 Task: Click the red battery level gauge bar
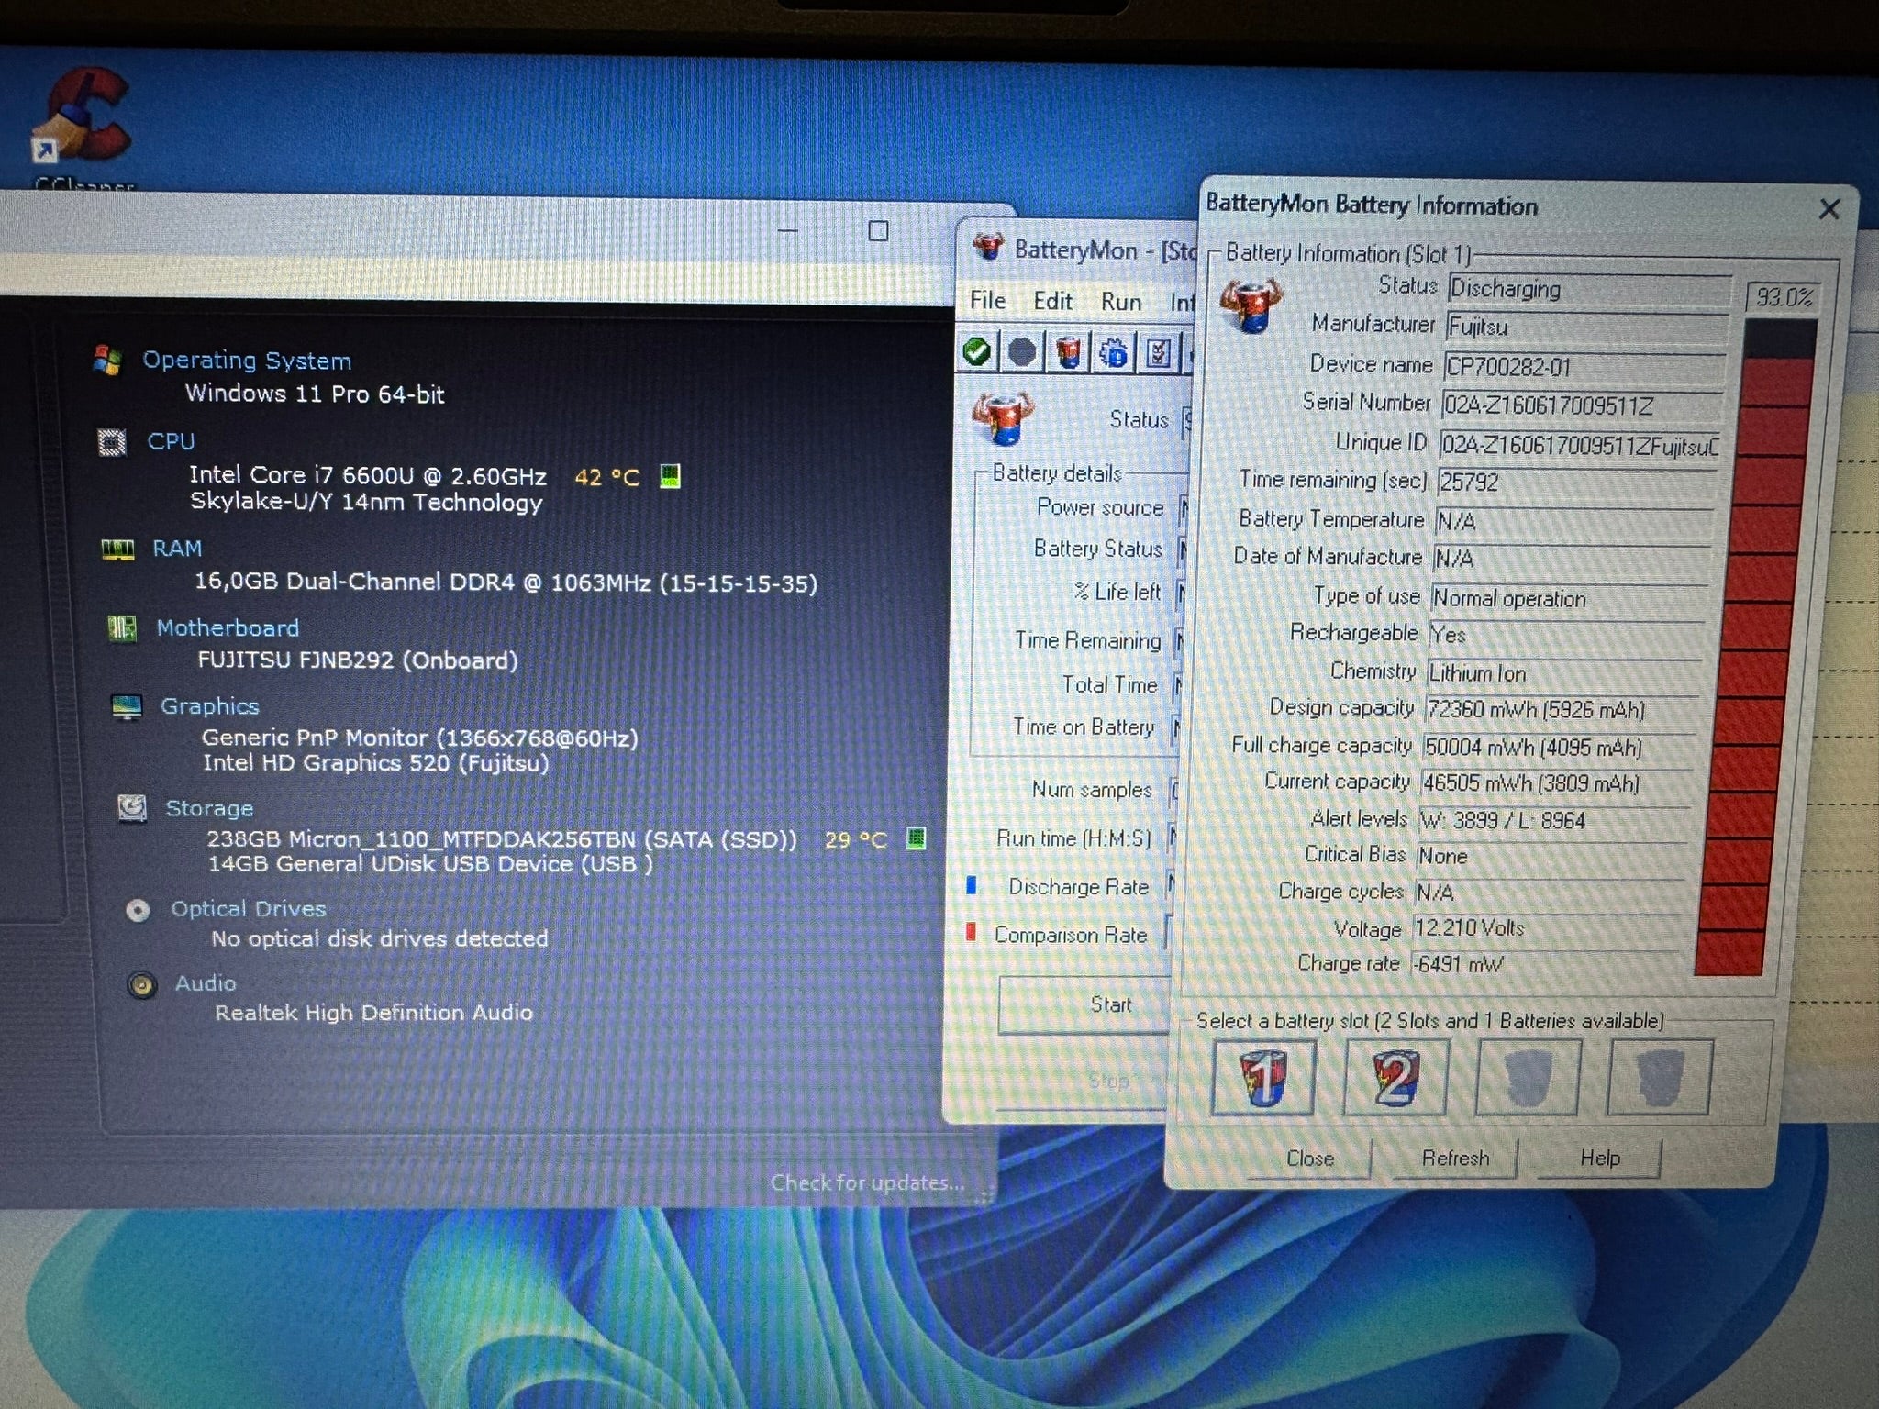pyautogui.click(x=1754, y=647)
